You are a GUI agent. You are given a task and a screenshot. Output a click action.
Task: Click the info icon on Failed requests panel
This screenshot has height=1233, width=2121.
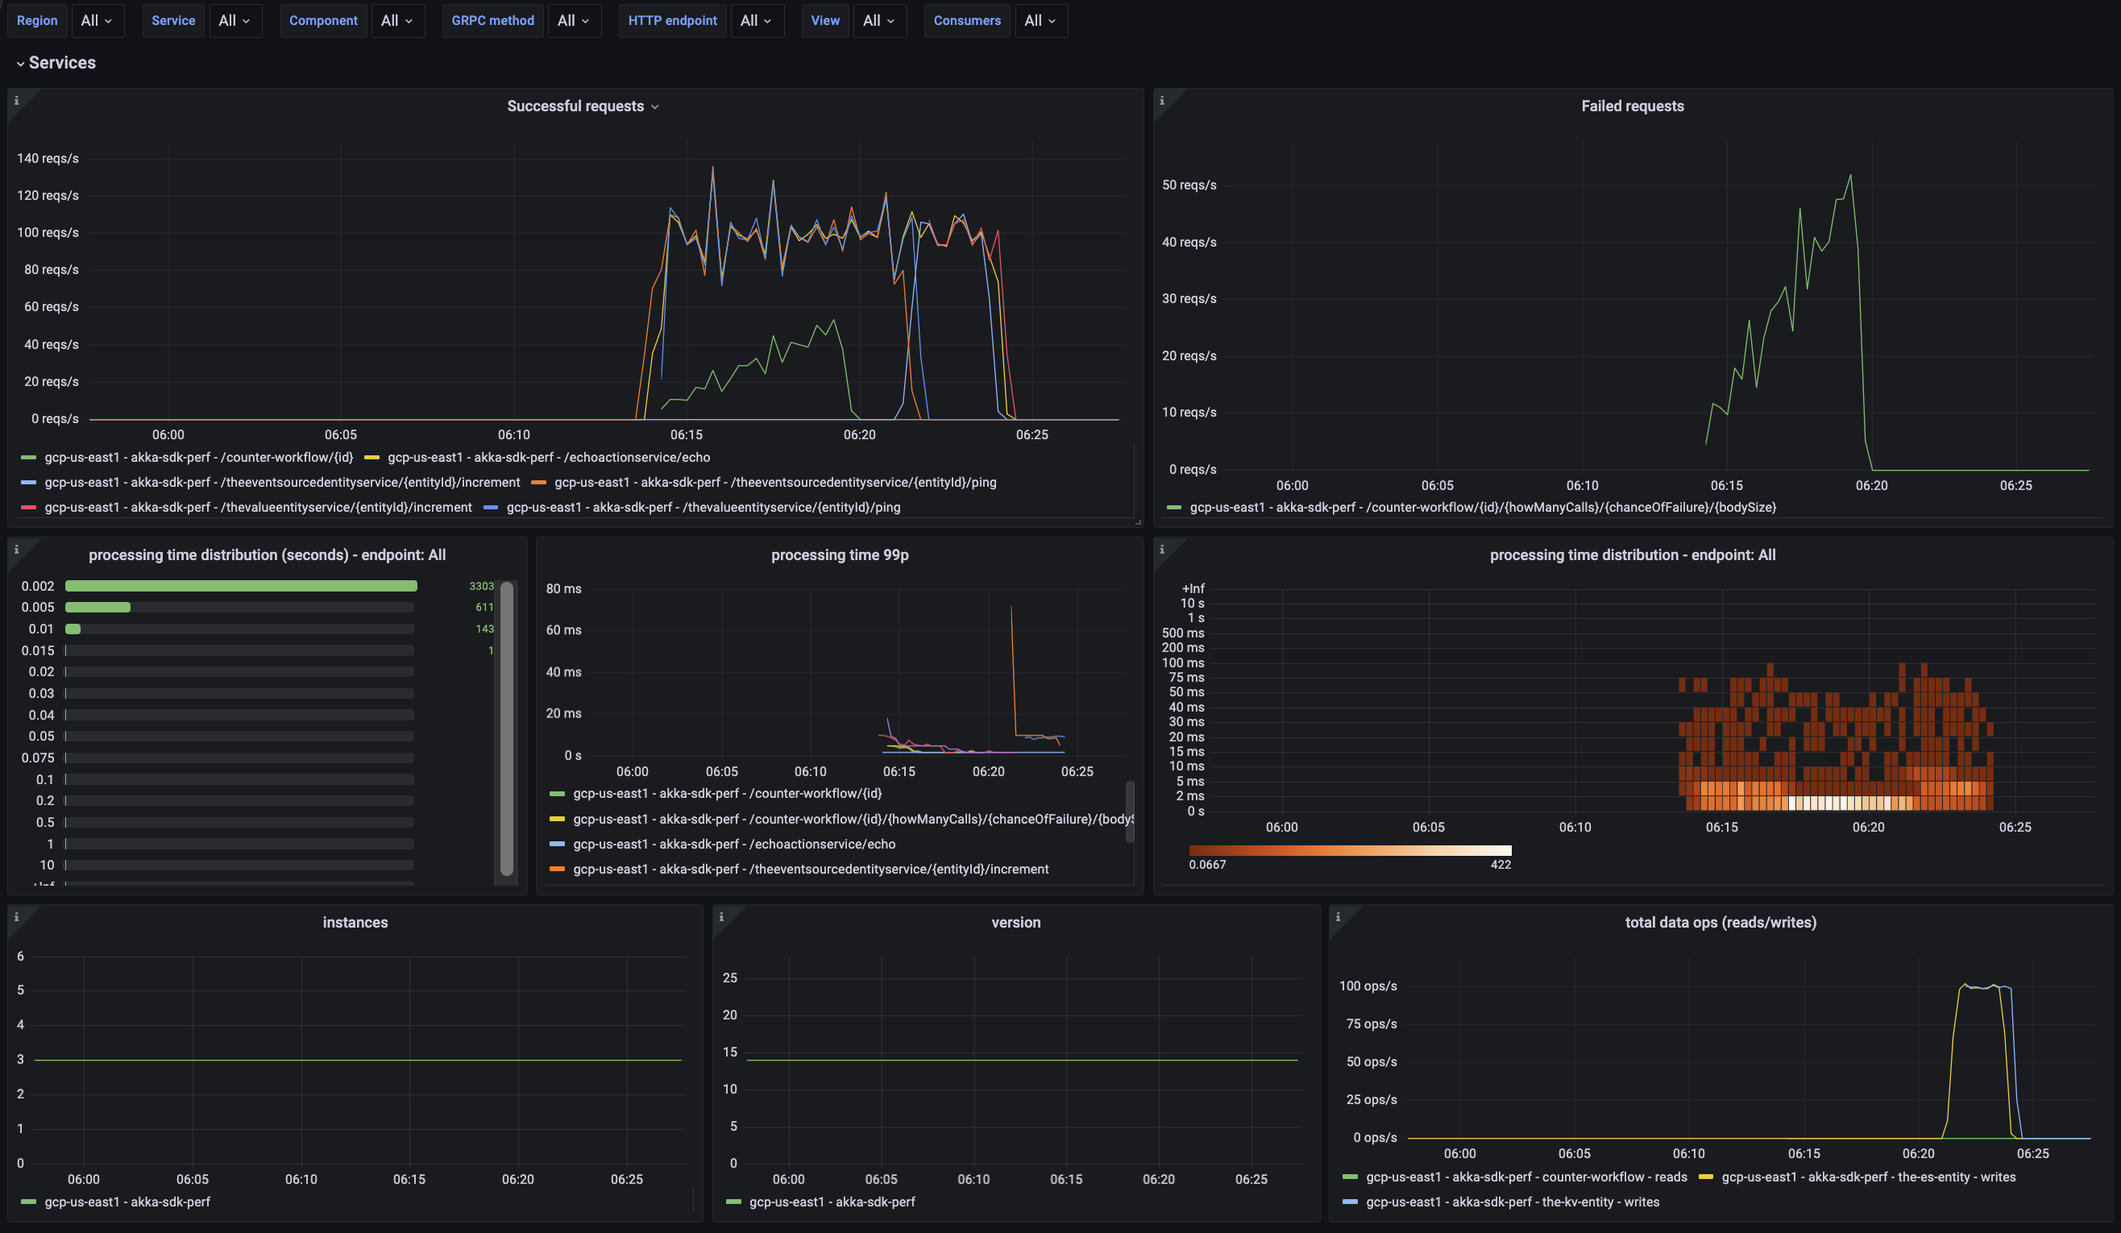(1162, 99)
